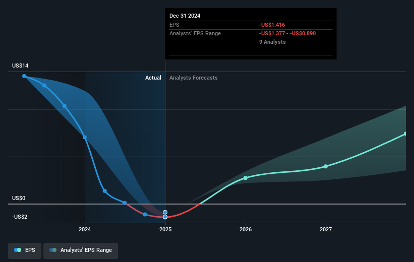The width and height of the screenshot is (414, 262).
Task: Click the EPS row label in tooltip
Action: pyautogui.click(x=174, y=25)
